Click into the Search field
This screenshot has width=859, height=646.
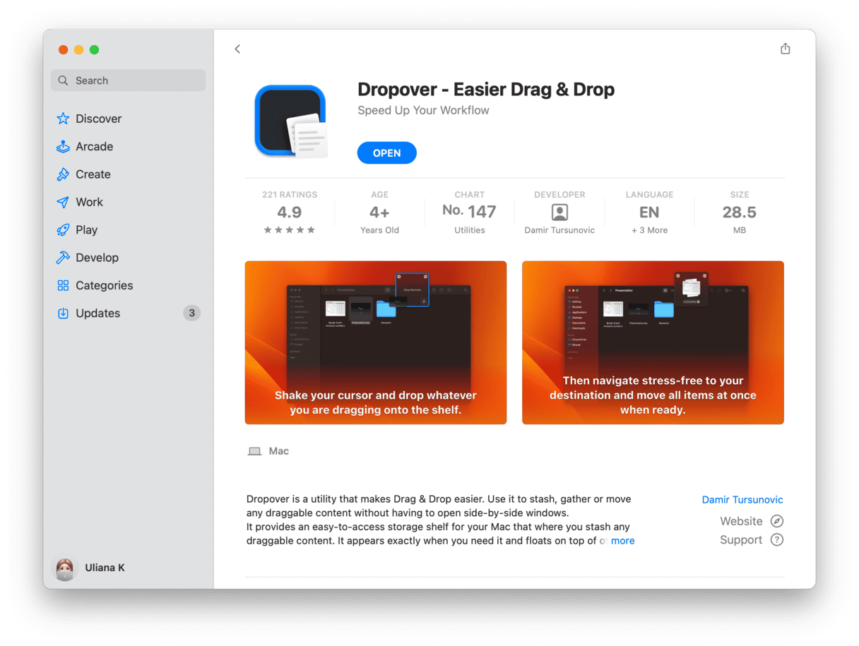coord(128,80)
